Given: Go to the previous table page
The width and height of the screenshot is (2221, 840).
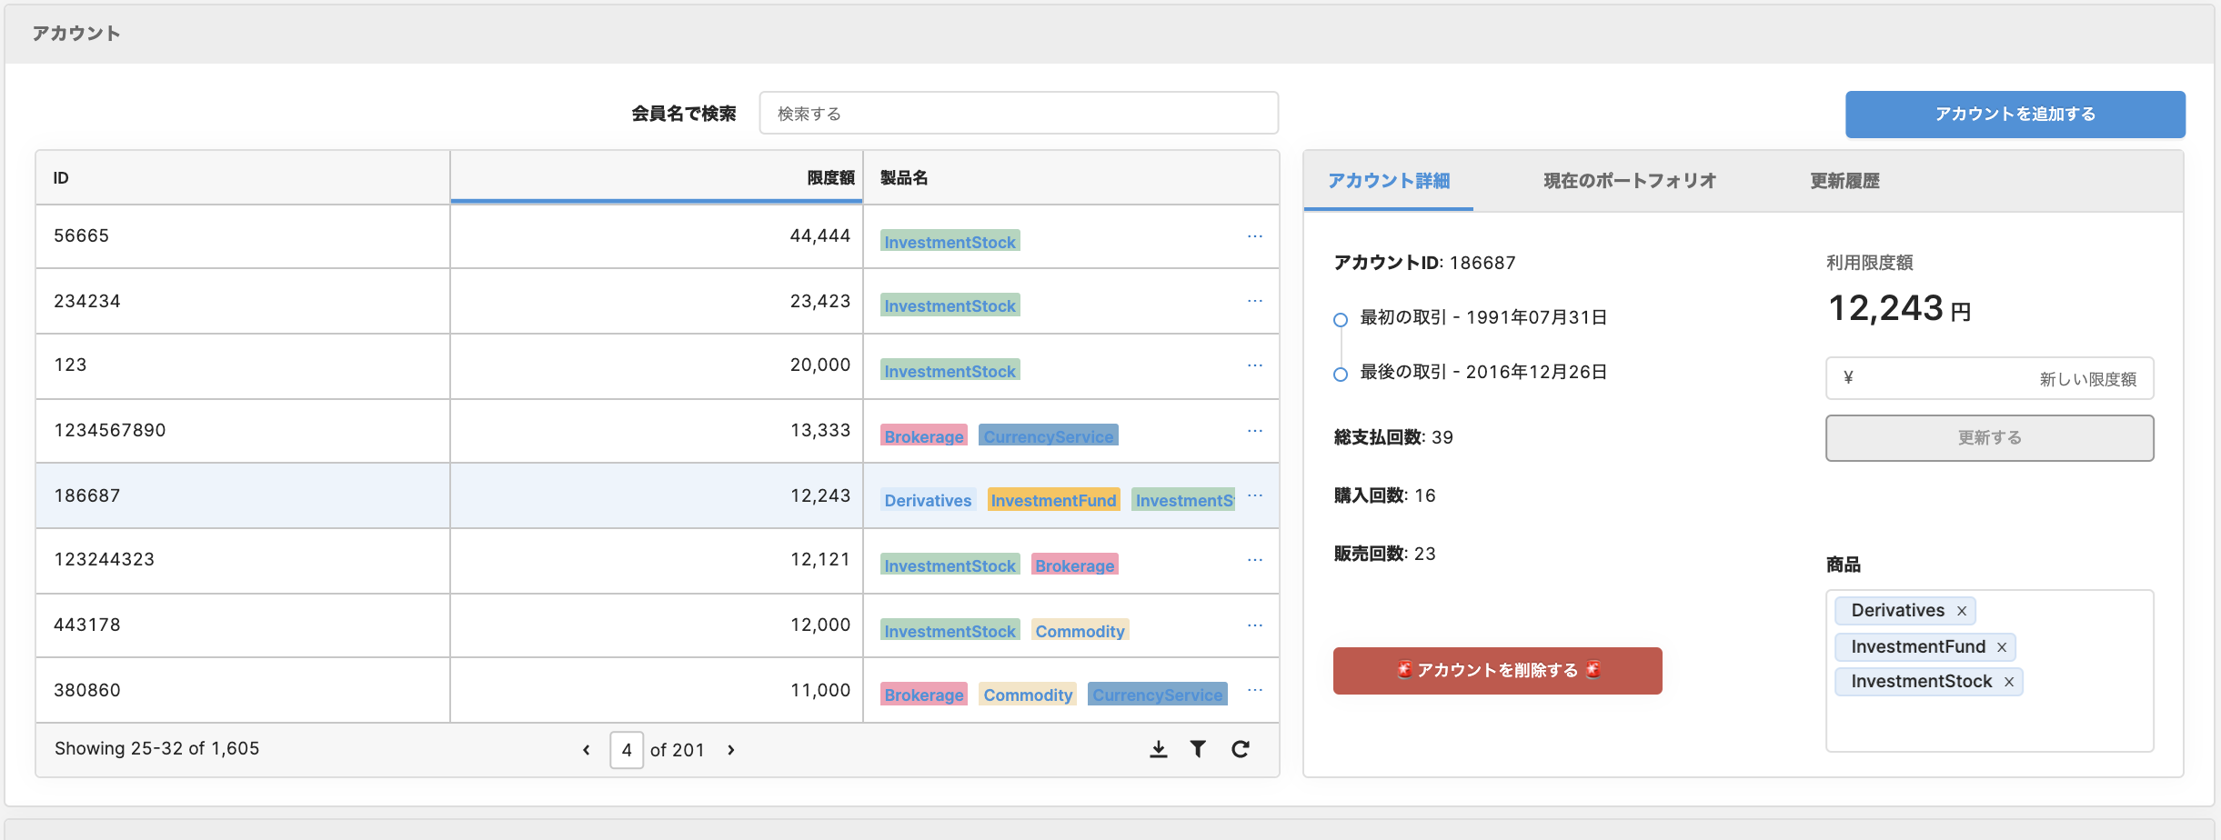Looking at the screenshot, I should click(587, 750).
